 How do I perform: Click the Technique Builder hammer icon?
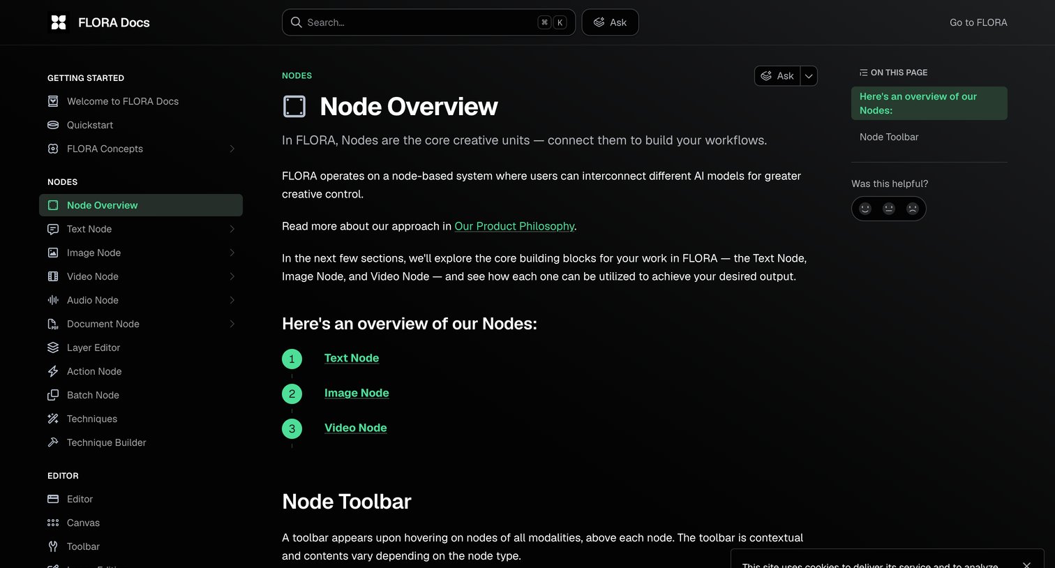53,442
